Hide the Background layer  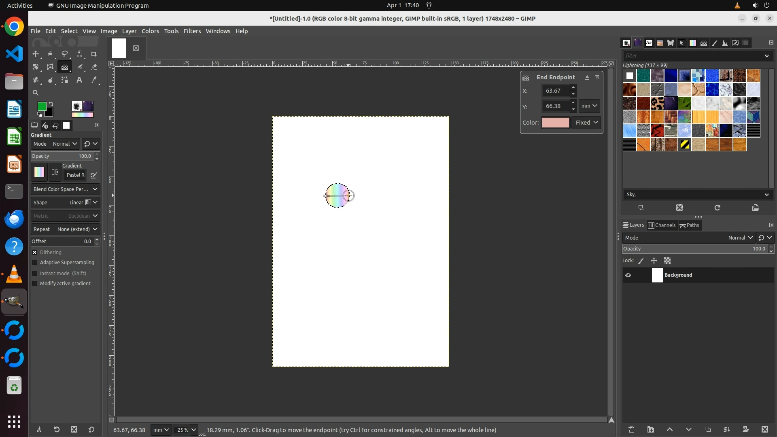click(x=628, y=275)
